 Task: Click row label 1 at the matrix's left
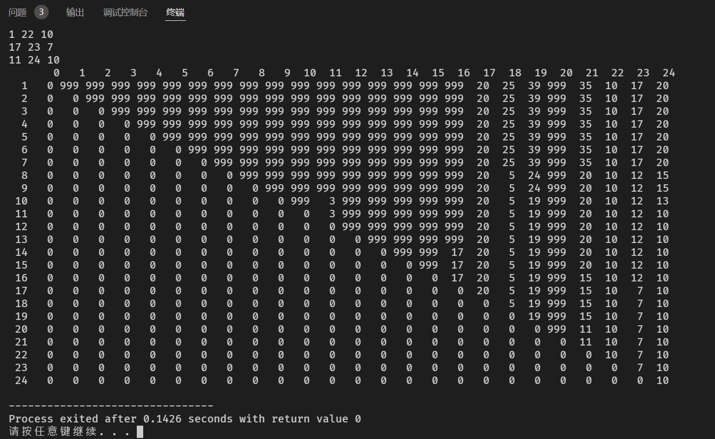(x=25, y=86)
